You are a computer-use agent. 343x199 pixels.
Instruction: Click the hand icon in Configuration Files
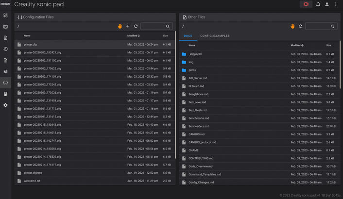pos(120,26)
